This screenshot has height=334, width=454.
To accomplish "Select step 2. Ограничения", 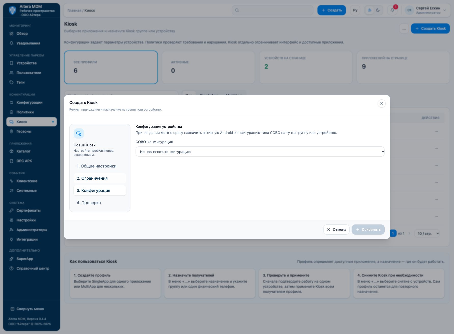I will click(100, 178).
